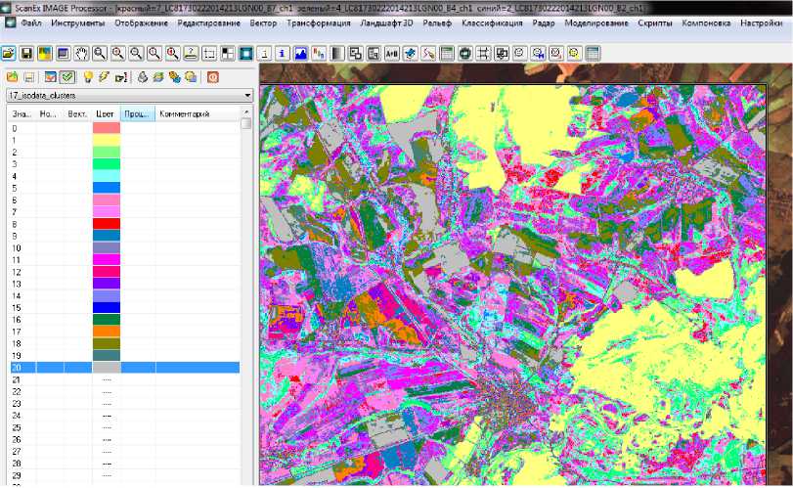This screenshot has height=488, width=793.
Task: Click the Цвет column header
Action: (x=106, y=114)
